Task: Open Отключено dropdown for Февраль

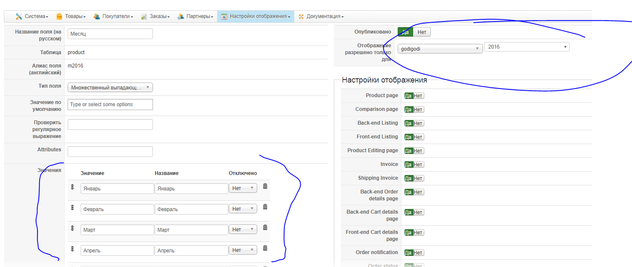Action: point(243,209)
